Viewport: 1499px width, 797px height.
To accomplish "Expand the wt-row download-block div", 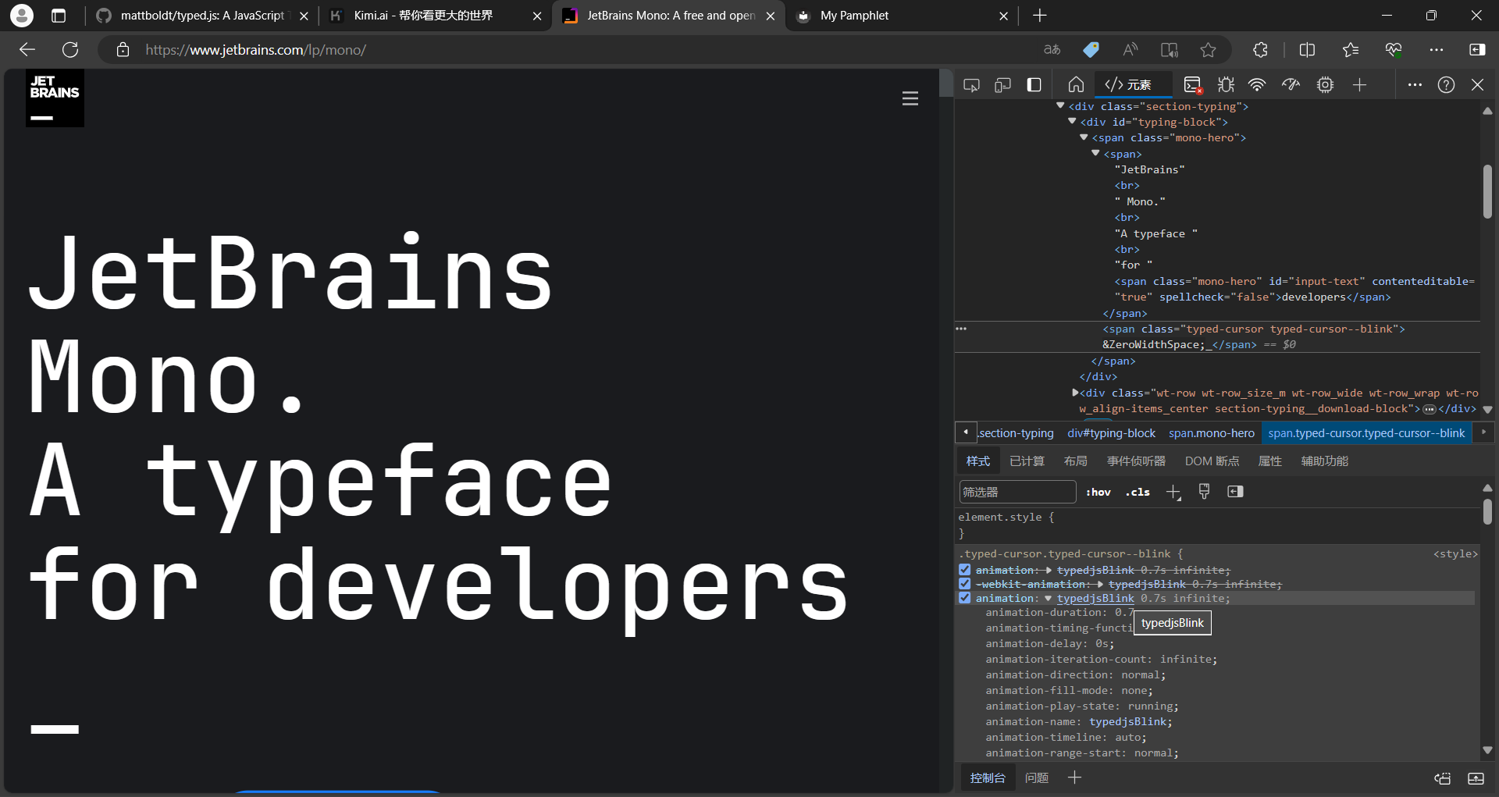I will point(1075,393).
